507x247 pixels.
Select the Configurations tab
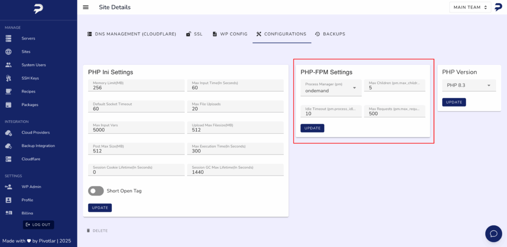281,34
